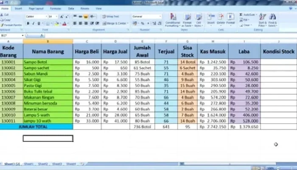Switch to the View tab

(x=98, y=8)
